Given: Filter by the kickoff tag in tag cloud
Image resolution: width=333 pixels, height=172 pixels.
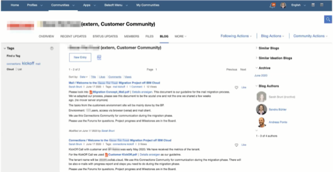Looking at the screenshot, I should tap(28, 63).
